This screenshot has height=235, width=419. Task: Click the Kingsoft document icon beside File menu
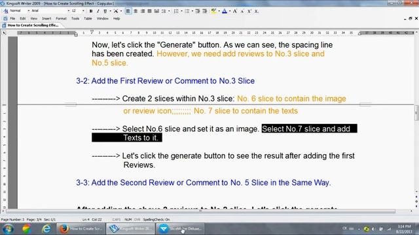pos(5,19)
